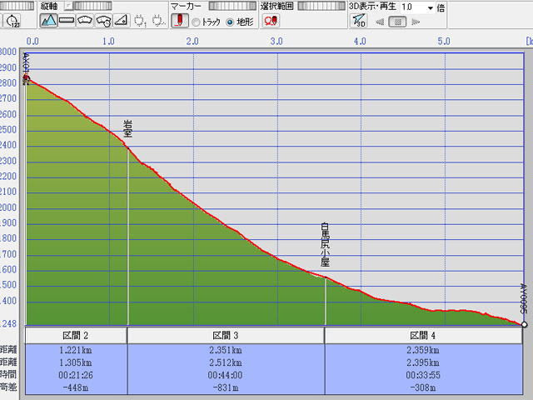Click the 岩室 waypoint marker on profile

(127, 128)
